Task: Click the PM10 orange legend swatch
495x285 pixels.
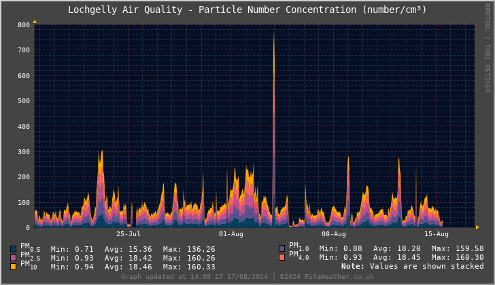Action: [x=14, y=267]
